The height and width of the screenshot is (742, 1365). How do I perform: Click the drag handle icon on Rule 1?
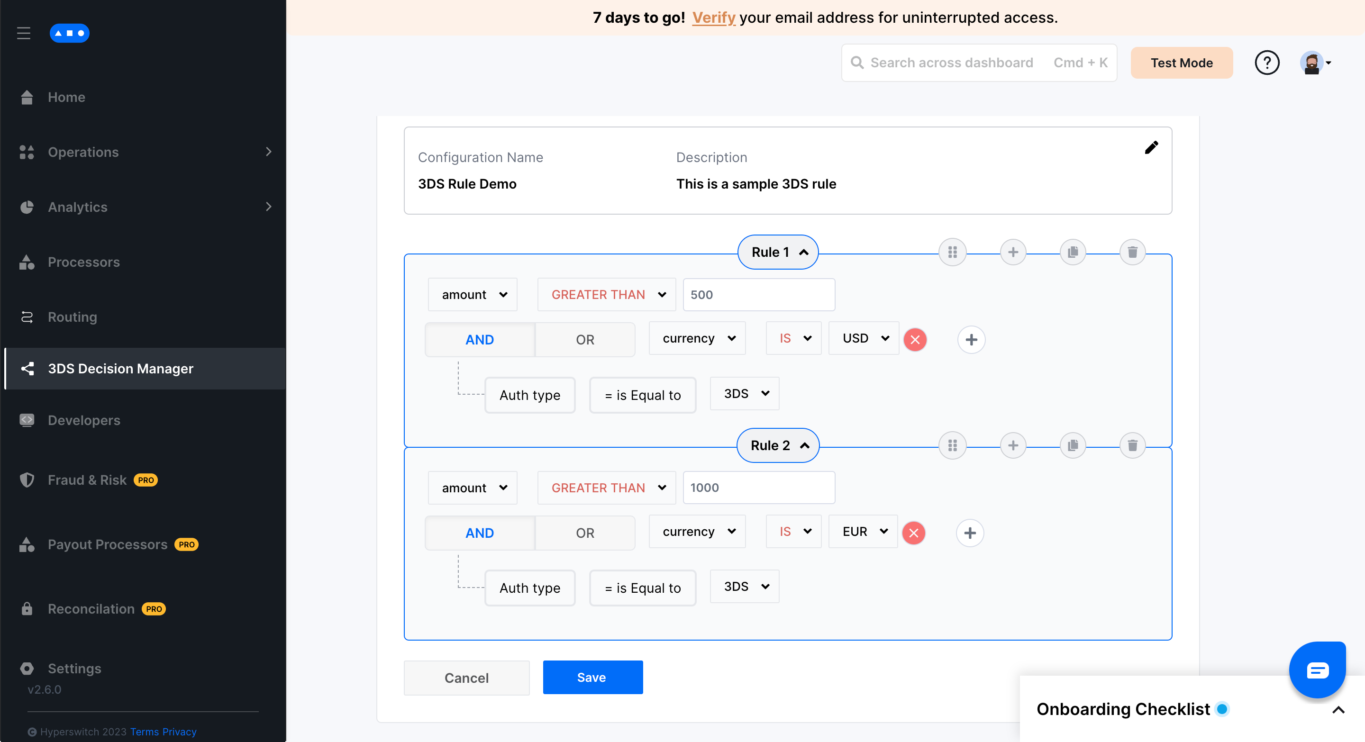952,252
